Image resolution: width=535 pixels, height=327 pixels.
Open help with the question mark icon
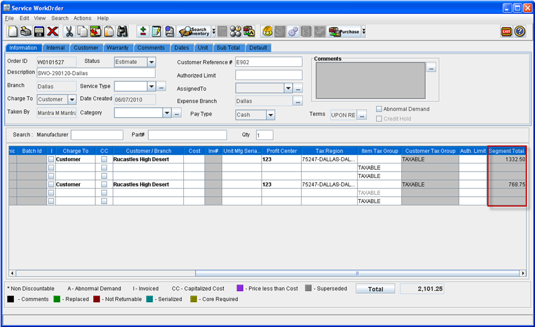pos(520,31)
